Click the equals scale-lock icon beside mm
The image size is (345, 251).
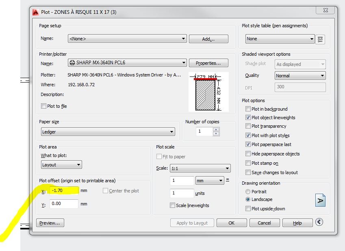[228, 180]
